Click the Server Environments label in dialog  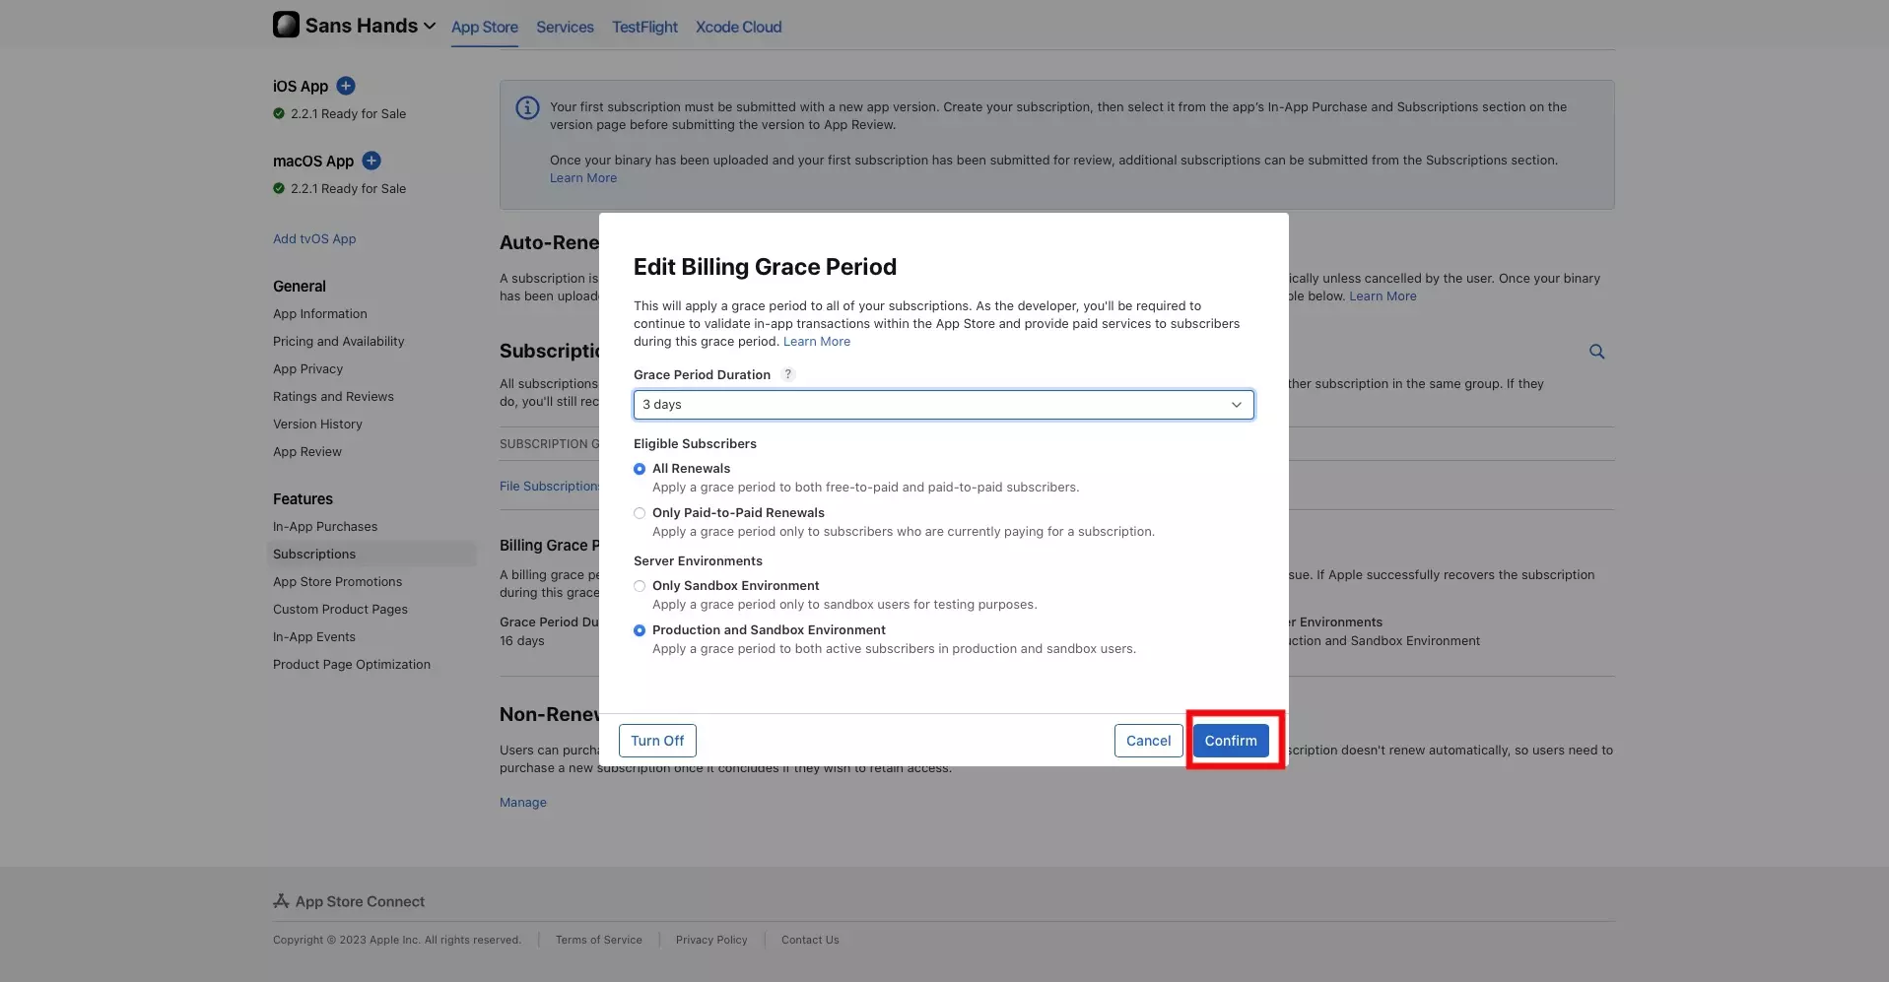[698, 561]
